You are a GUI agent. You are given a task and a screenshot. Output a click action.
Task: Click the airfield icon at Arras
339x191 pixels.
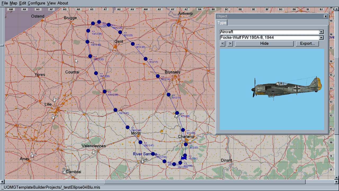pos(33,155)
